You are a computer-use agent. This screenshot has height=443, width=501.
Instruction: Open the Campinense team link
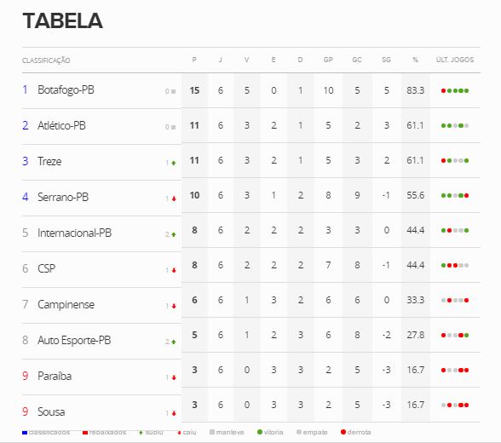66,304
